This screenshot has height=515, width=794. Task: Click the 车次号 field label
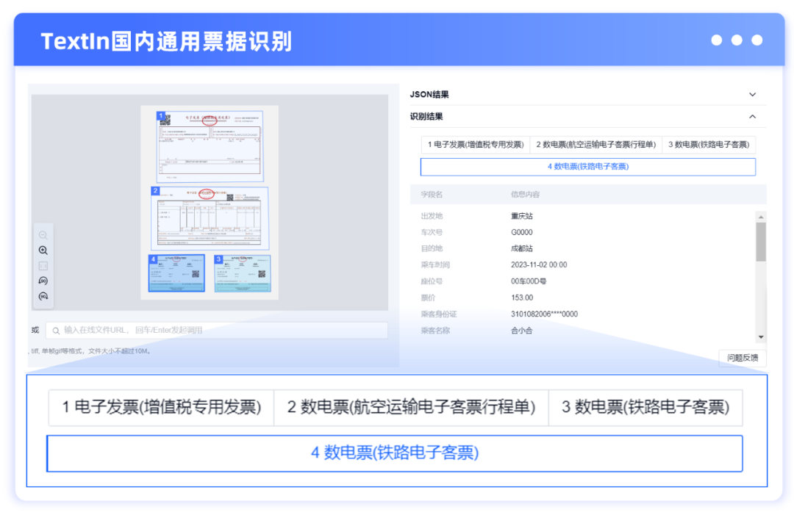[432, 232]
